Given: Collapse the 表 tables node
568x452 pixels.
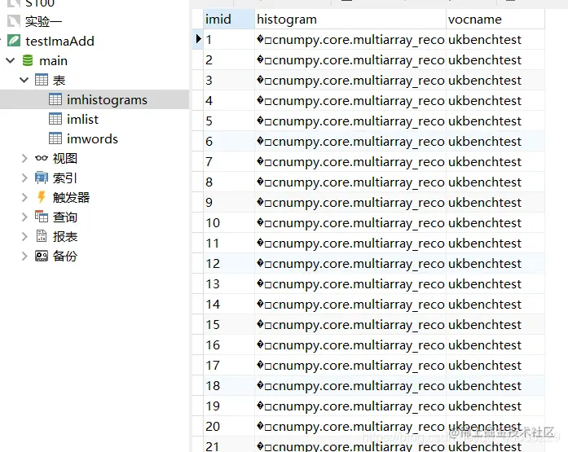Looking at the screenshot, I should (x=24, y=80).
